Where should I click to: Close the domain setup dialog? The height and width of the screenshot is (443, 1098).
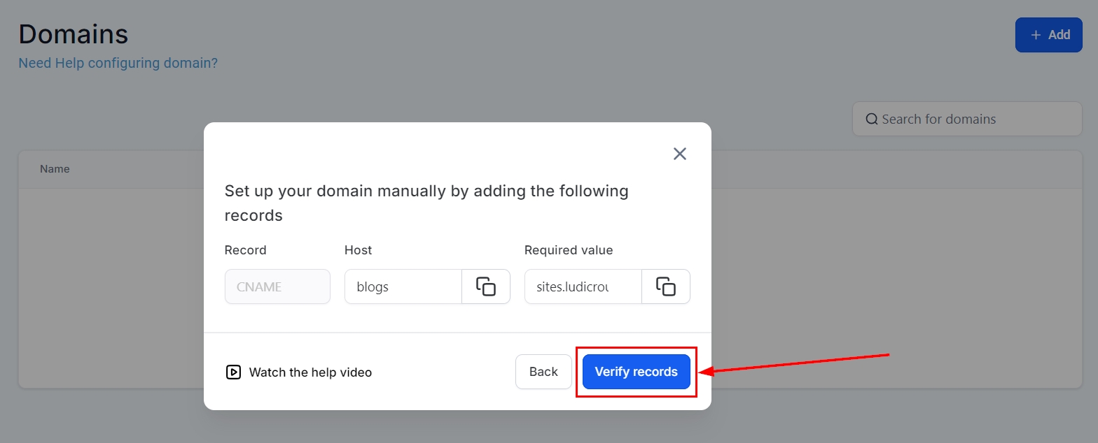pos(679,154)
